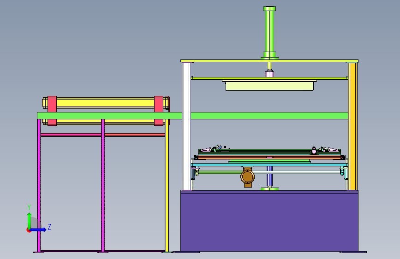
Task: Select the left red clamp bracket
Action: pos(52,111)
